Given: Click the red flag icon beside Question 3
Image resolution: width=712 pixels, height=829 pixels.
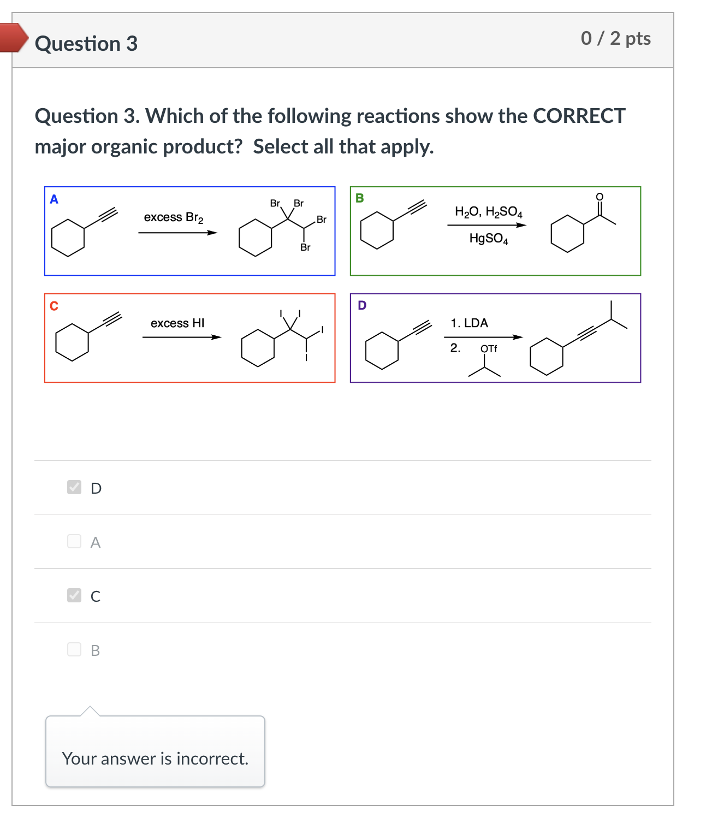Looking at the screenshot, I should click(14, 38).
